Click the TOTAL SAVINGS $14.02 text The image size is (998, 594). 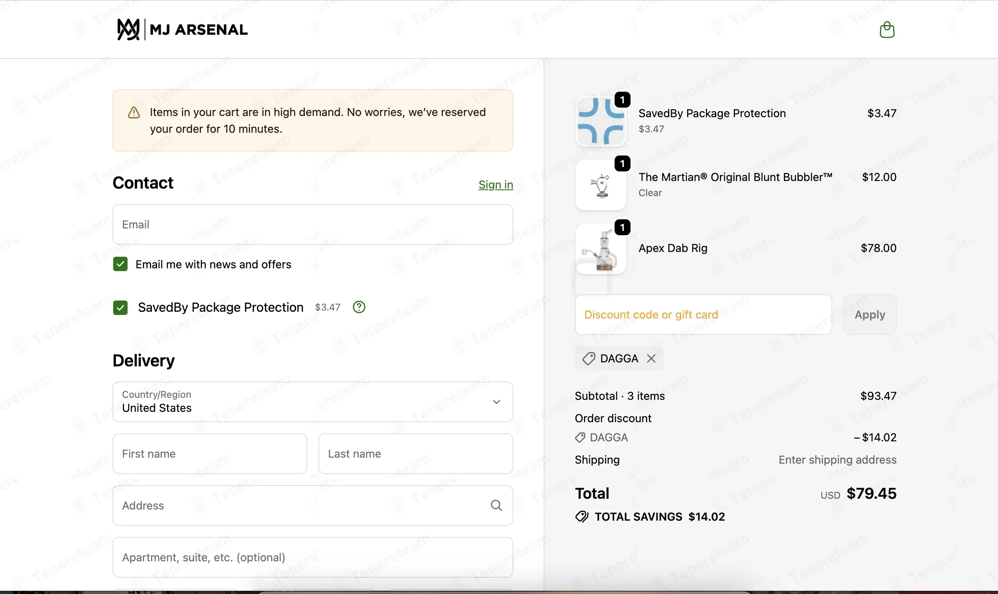[660, 517]
